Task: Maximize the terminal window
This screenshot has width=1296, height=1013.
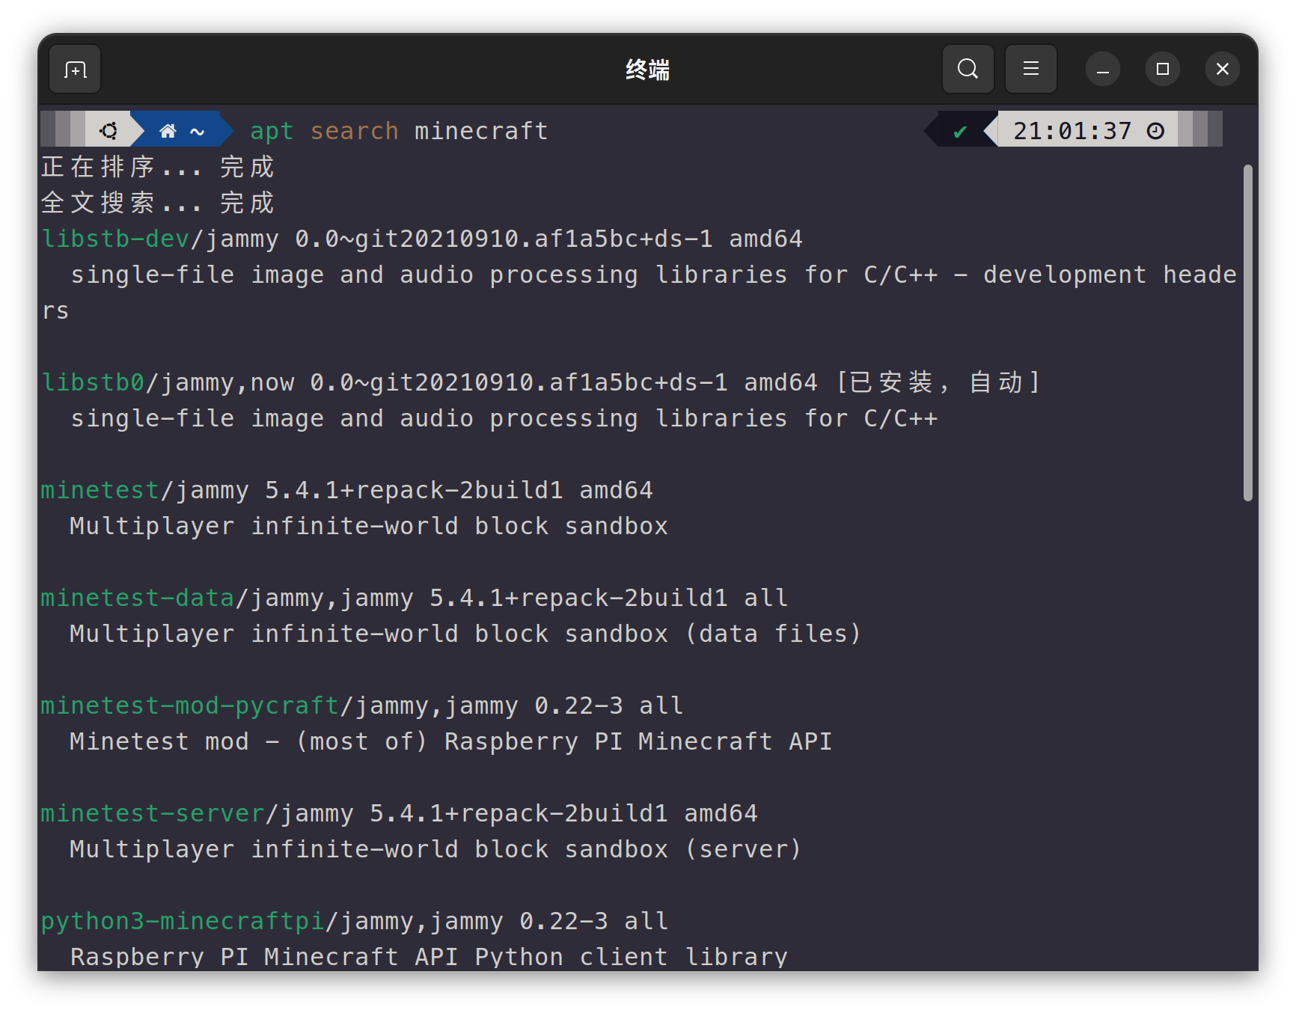Action: (x=1162, y=70)
